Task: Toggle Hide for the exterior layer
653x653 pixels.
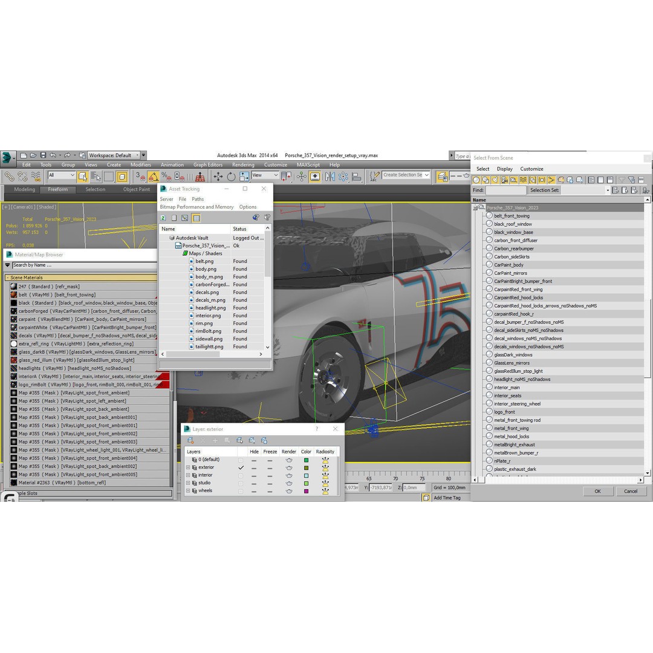Action: coord(254,467)
